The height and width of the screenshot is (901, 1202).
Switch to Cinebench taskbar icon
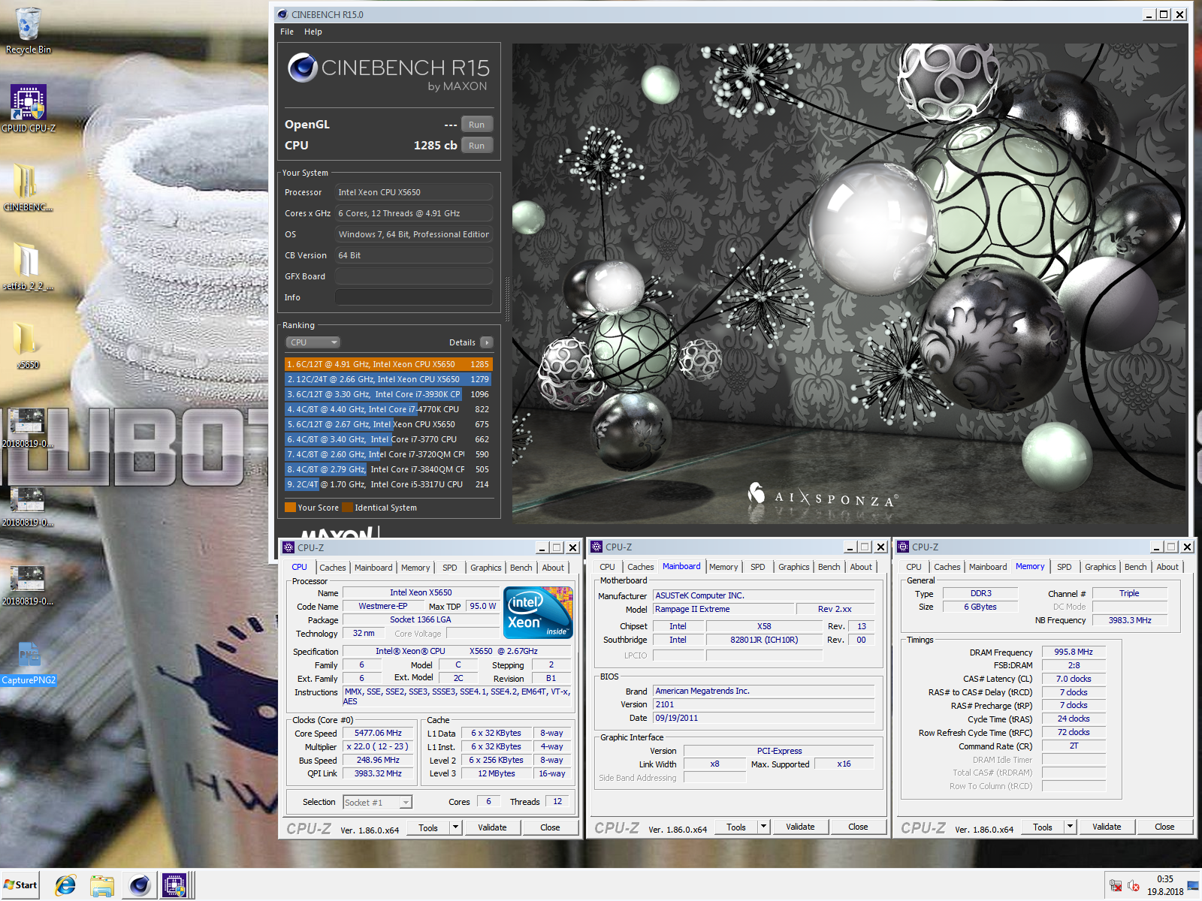point(140,885)
